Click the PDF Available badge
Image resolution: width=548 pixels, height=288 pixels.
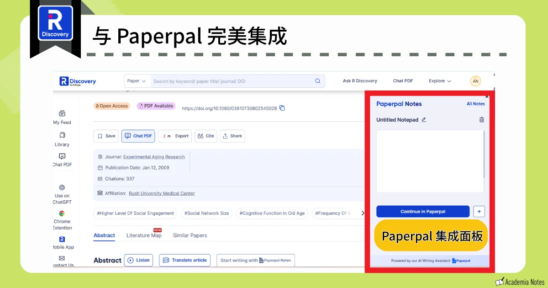[x=156, y=106]
